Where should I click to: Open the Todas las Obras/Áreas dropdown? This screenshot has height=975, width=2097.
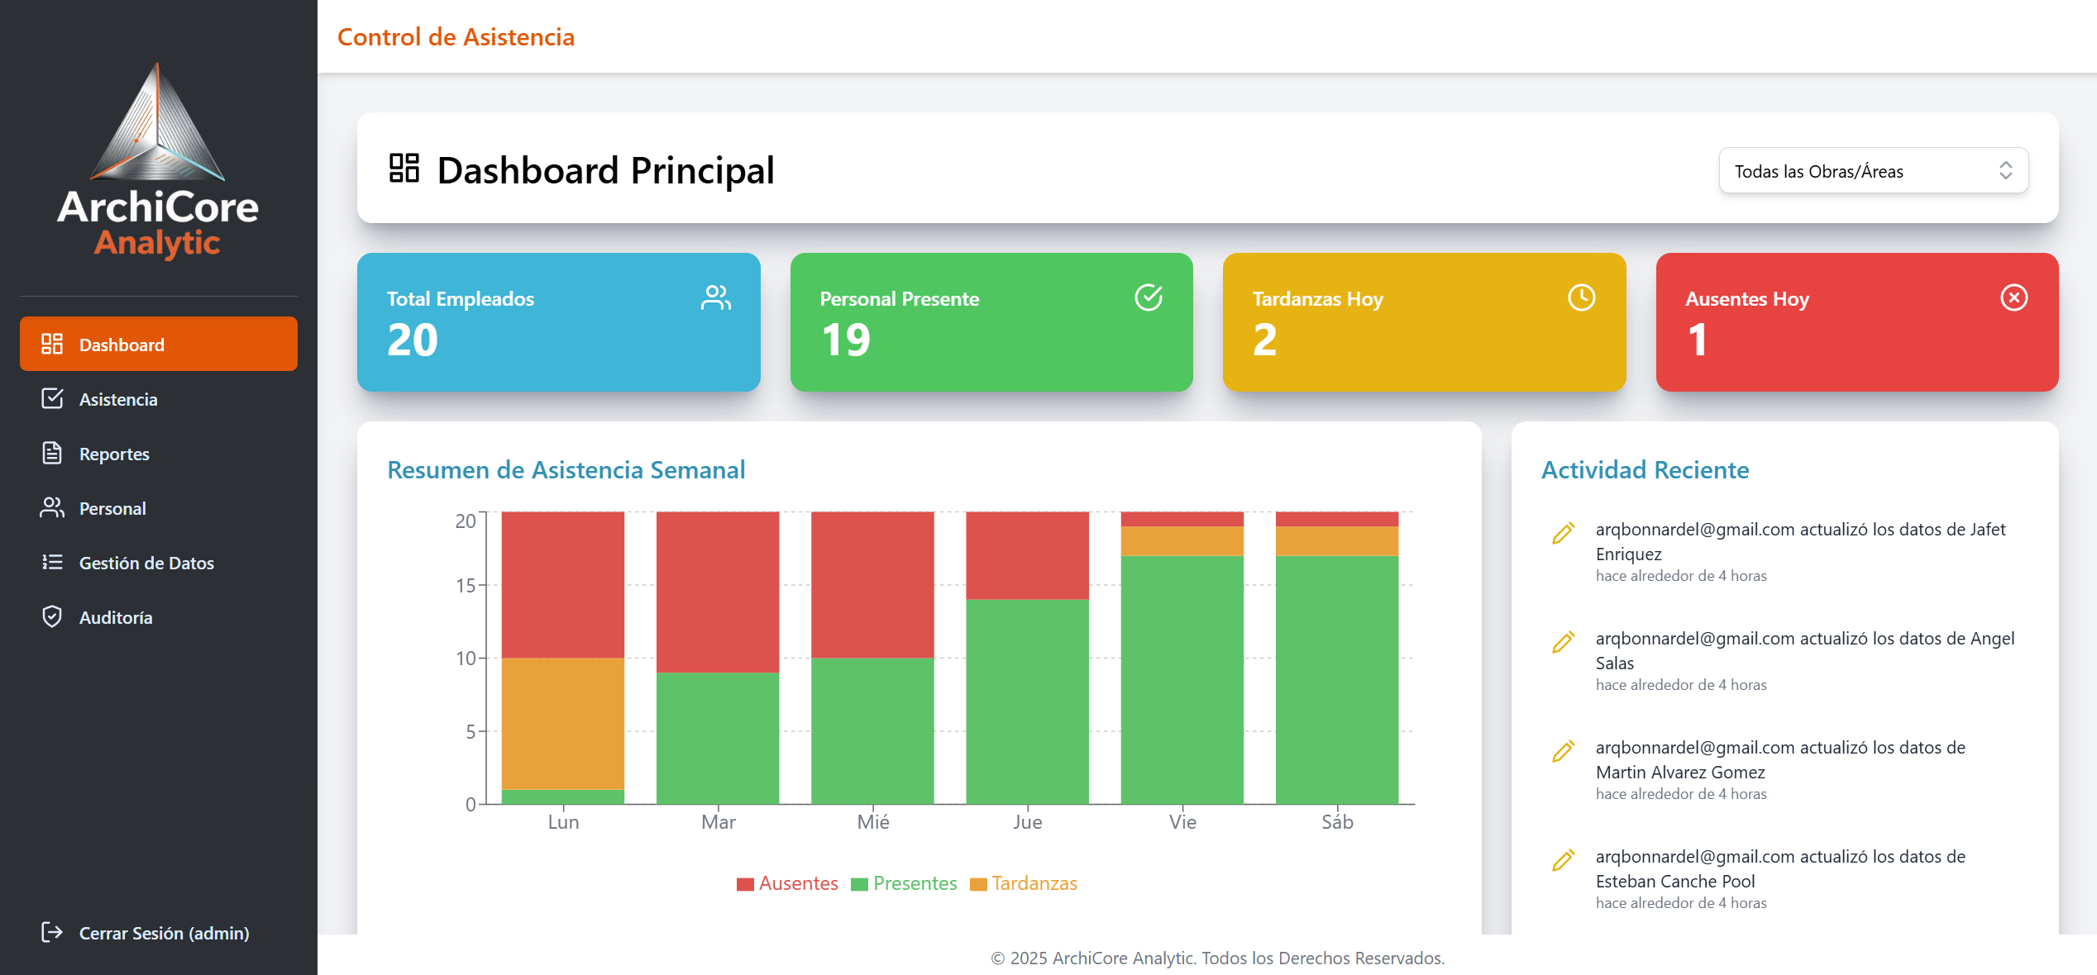[1873, 171]
